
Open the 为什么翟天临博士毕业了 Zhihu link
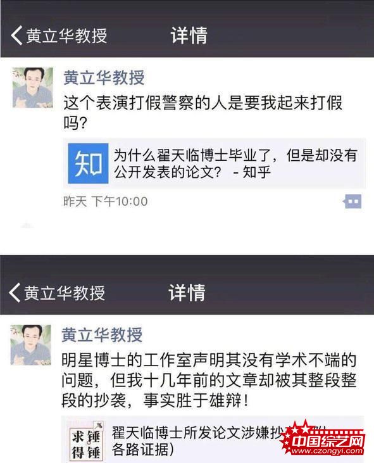pyautogui.click(x=215, y=163)
